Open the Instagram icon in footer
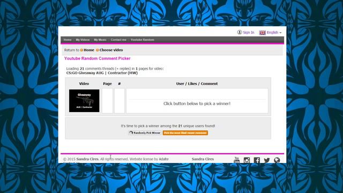 [x=247, y=160]
